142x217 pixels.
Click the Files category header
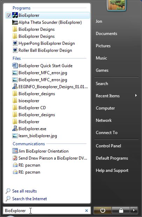pyautogui.click(x=16, y=58)
